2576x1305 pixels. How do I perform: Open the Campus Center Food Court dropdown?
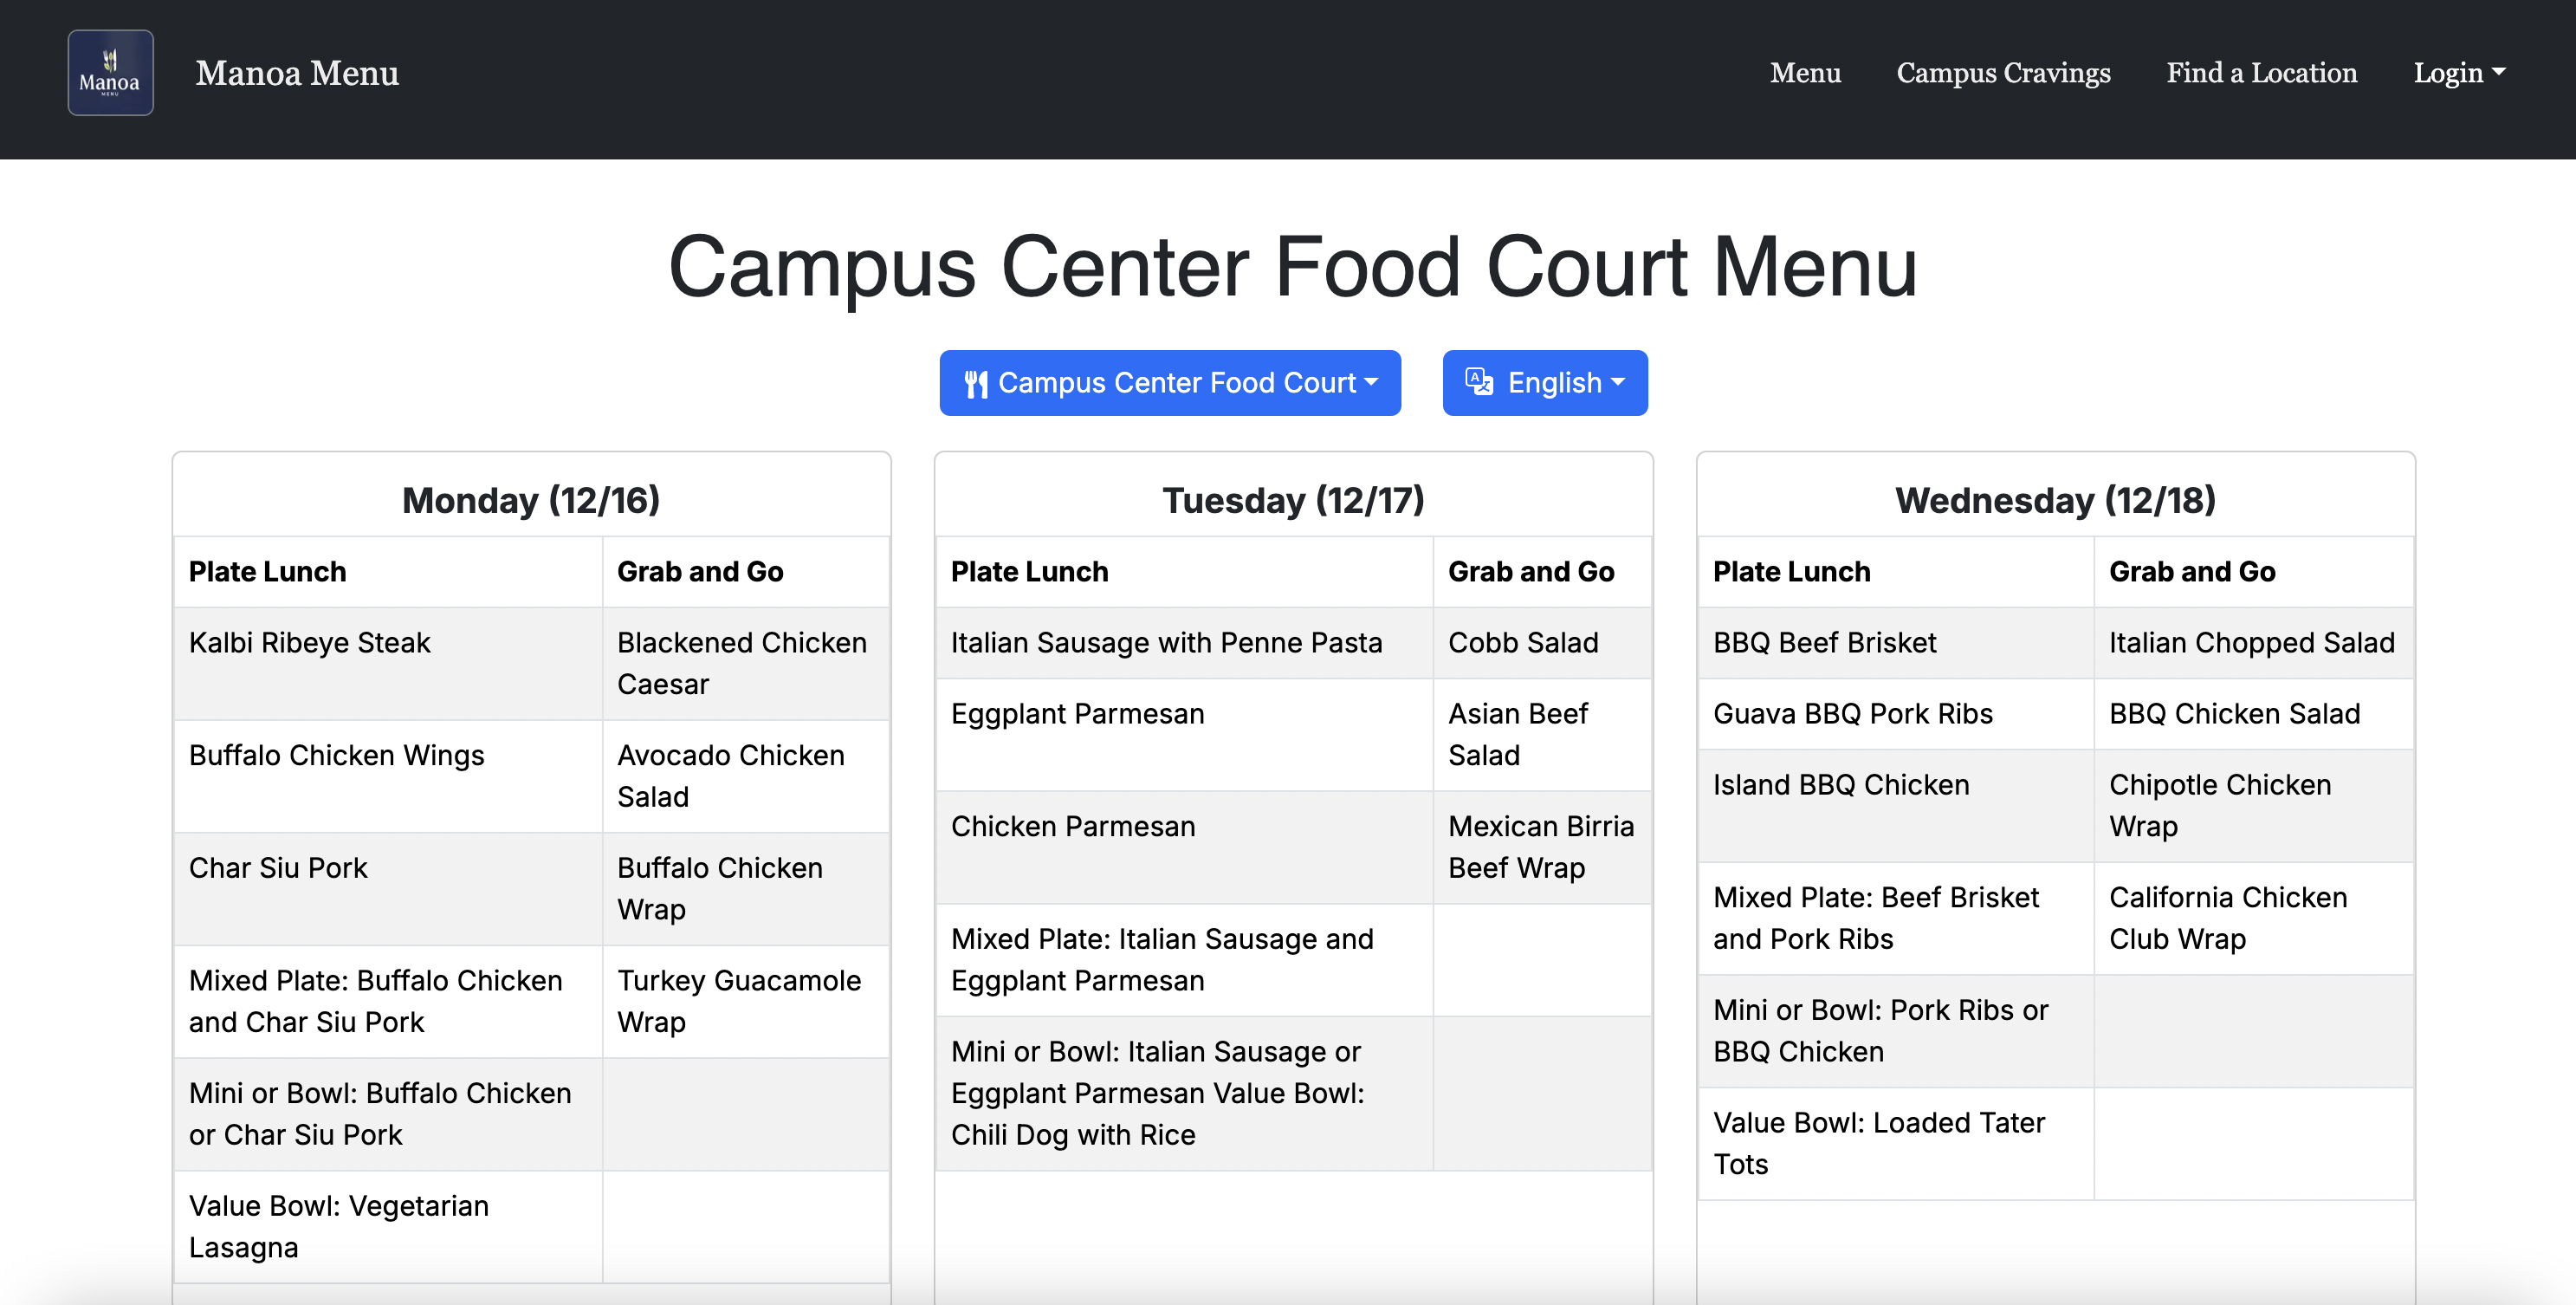click(x=1169, y=383)
